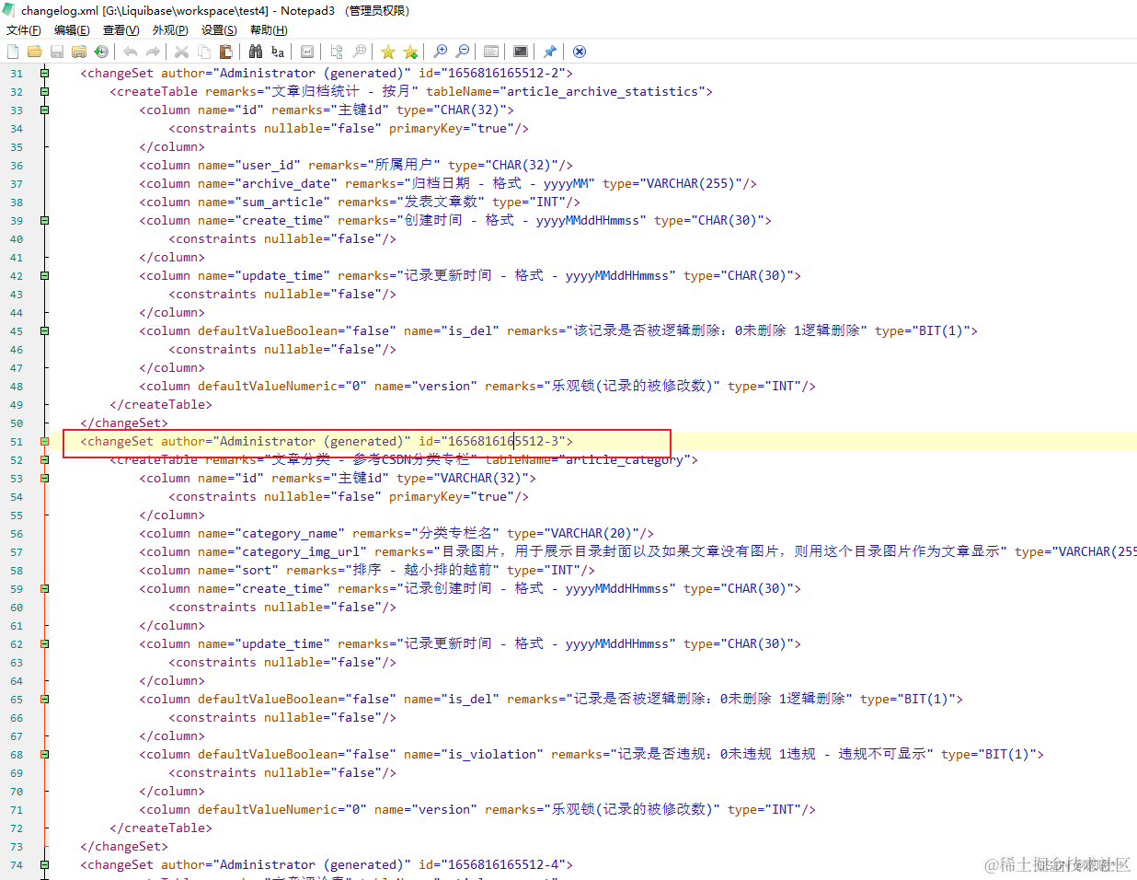Open the 外观(P) menu
This screenshot has height=880, width=1137.
(x=170, y=30)
